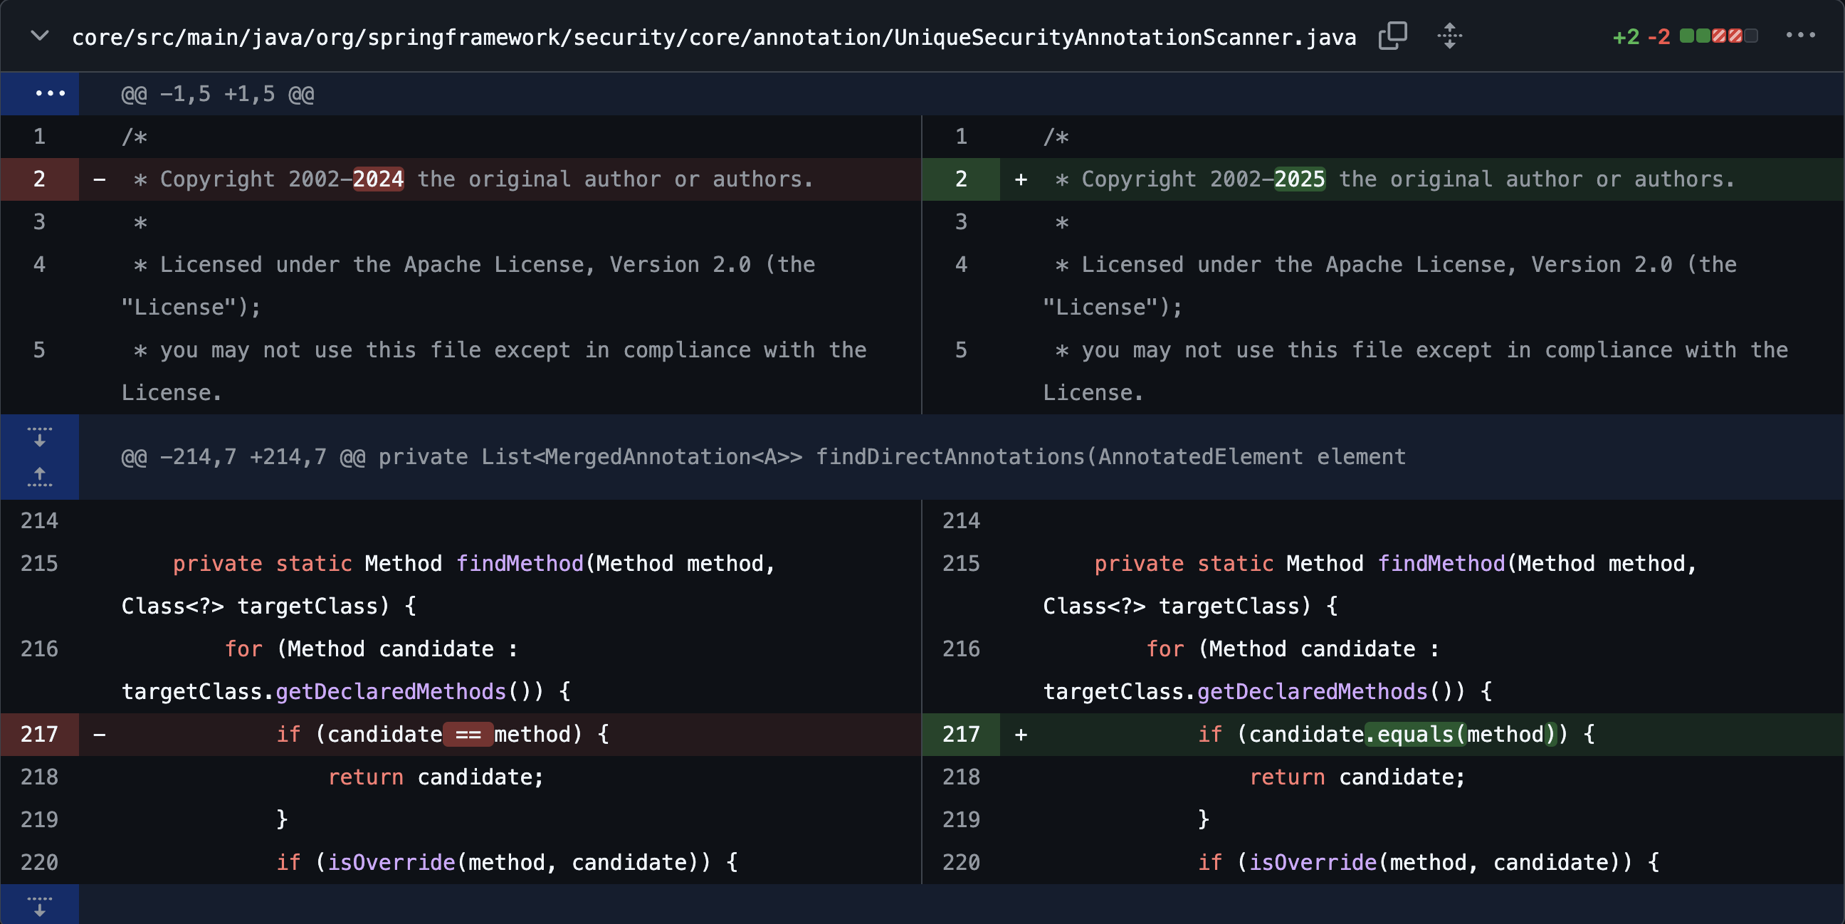Expand all lines of this file

1449,36
